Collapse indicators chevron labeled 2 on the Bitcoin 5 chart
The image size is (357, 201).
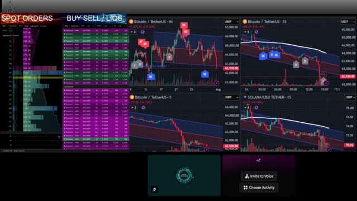tap(134, 108)
